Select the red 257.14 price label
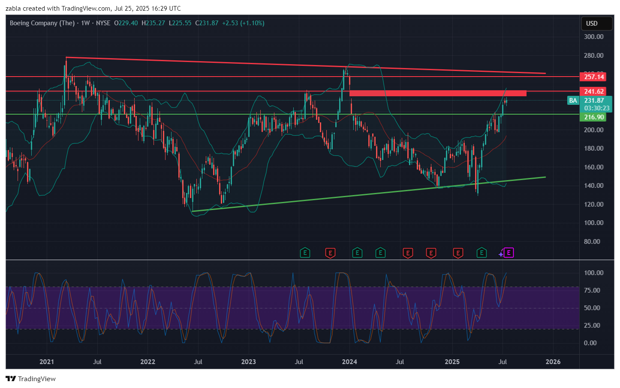 coord(594,77)
